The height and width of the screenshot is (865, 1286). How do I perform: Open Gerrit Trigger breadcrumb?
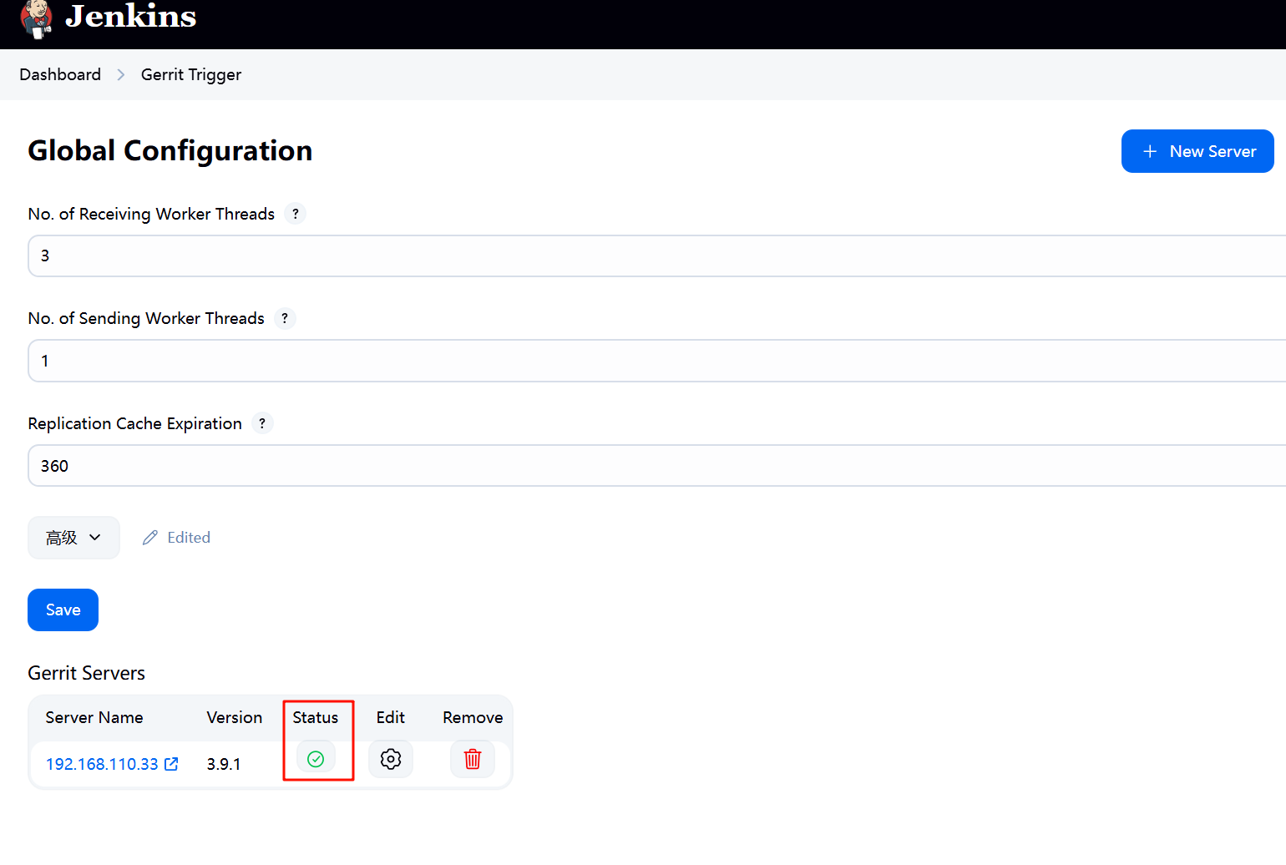191,74
